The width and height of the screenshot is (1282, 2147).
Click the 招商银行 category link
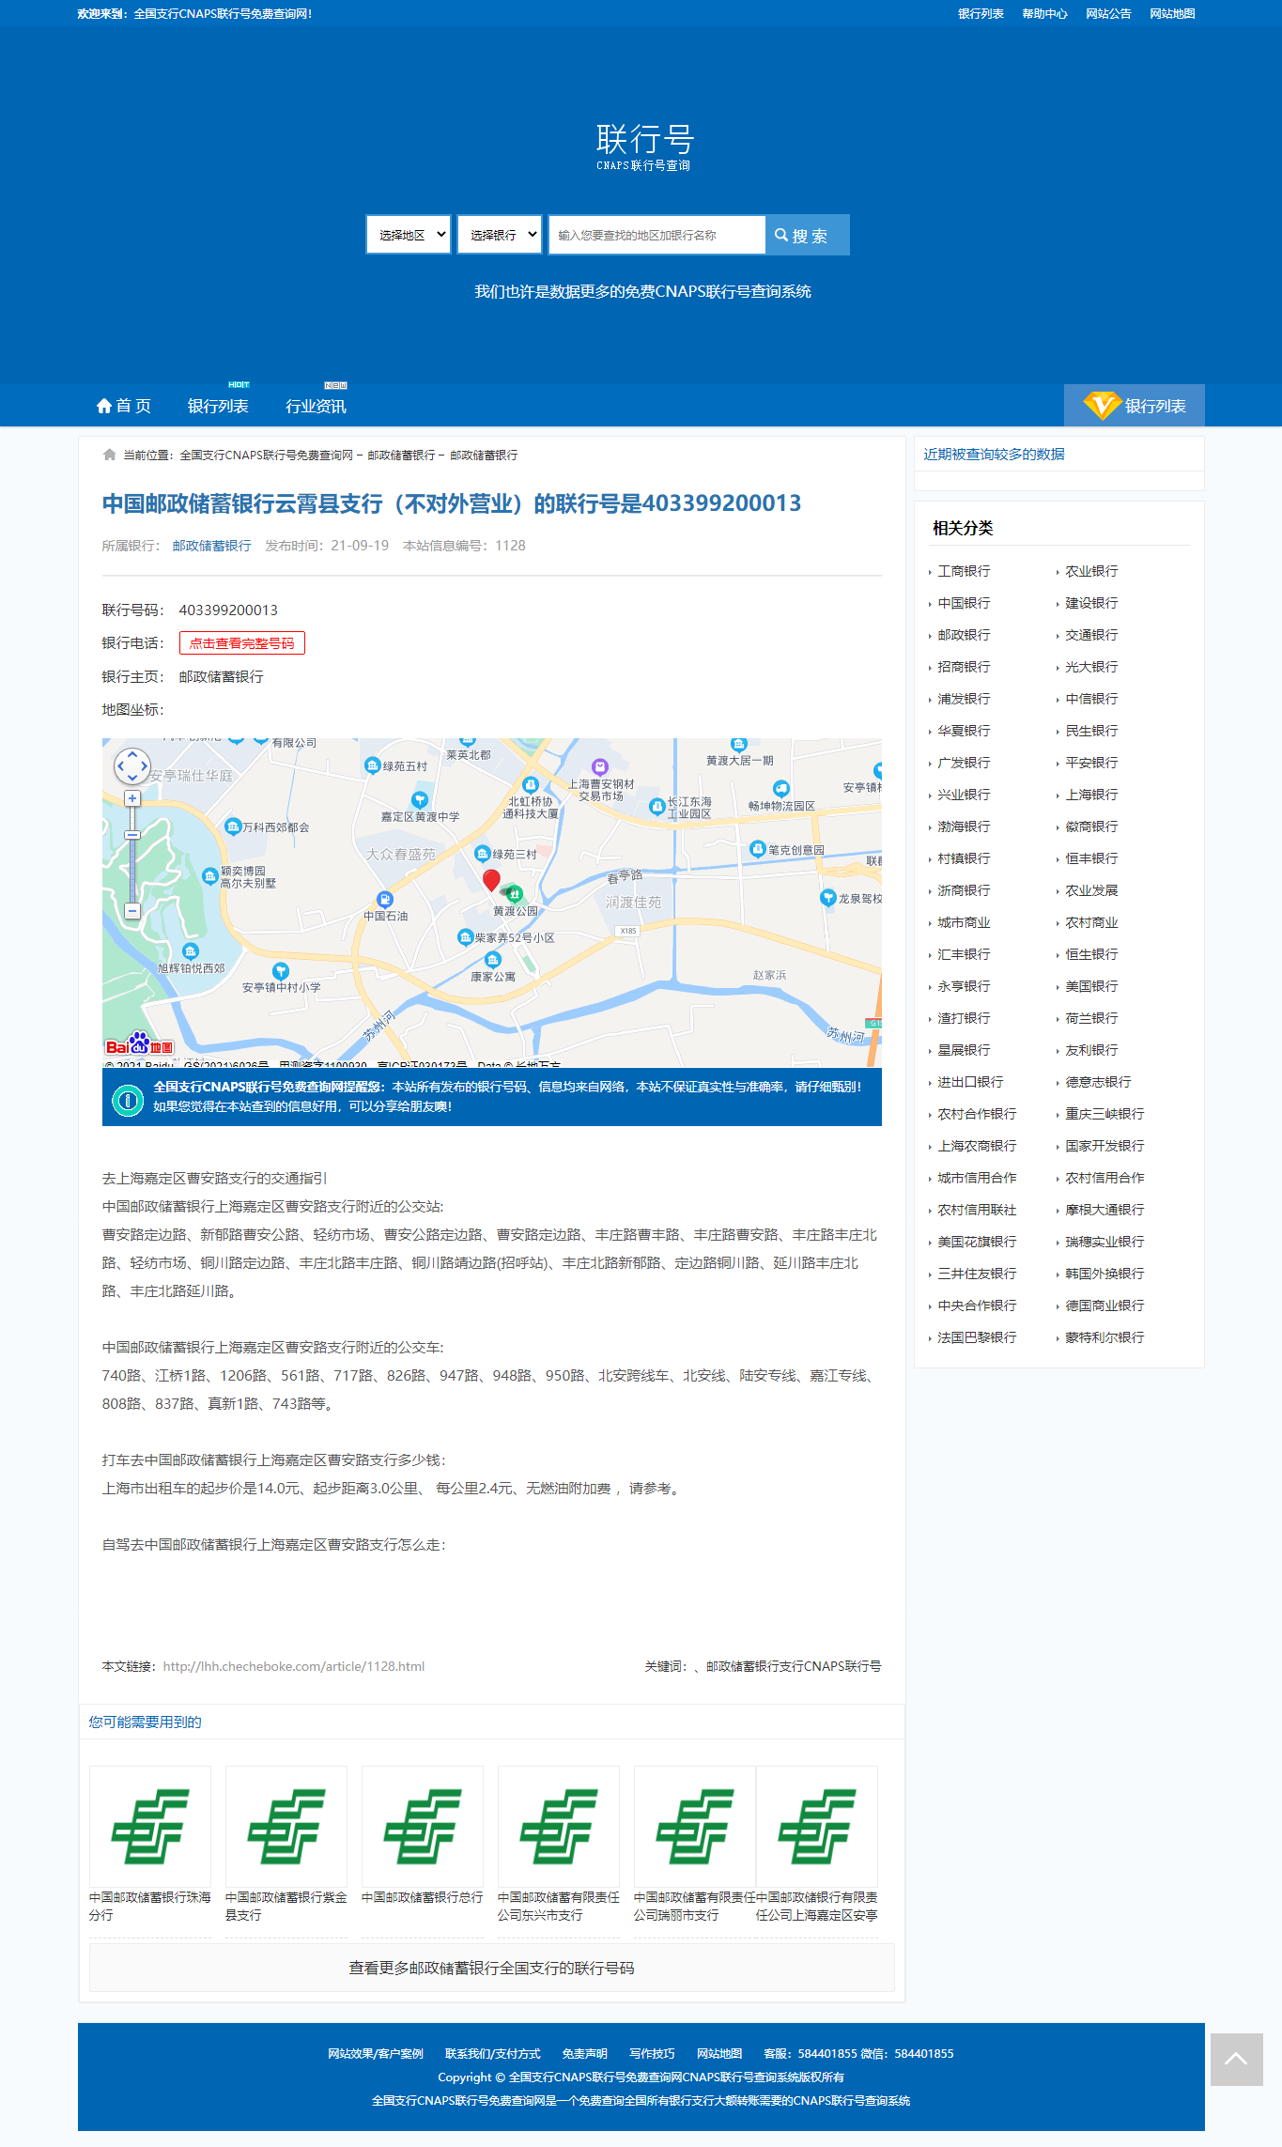(964, 667)
